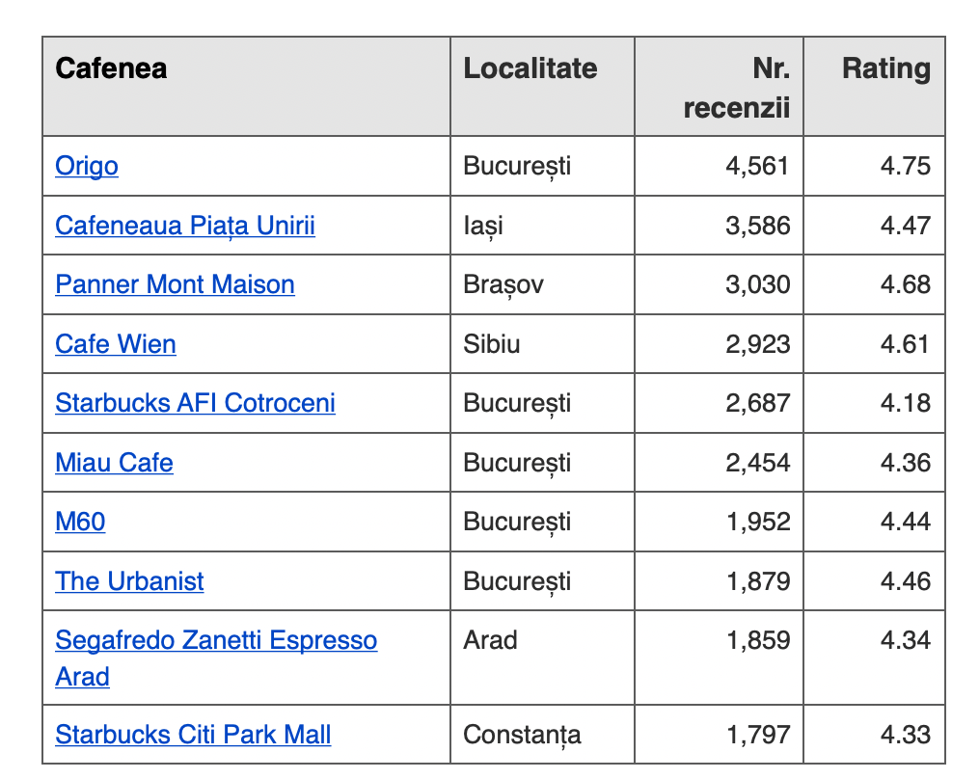The height and width of the screenshot is (779, 979).
Task: Follow The Urbanist link
Action: pos(129,581)
